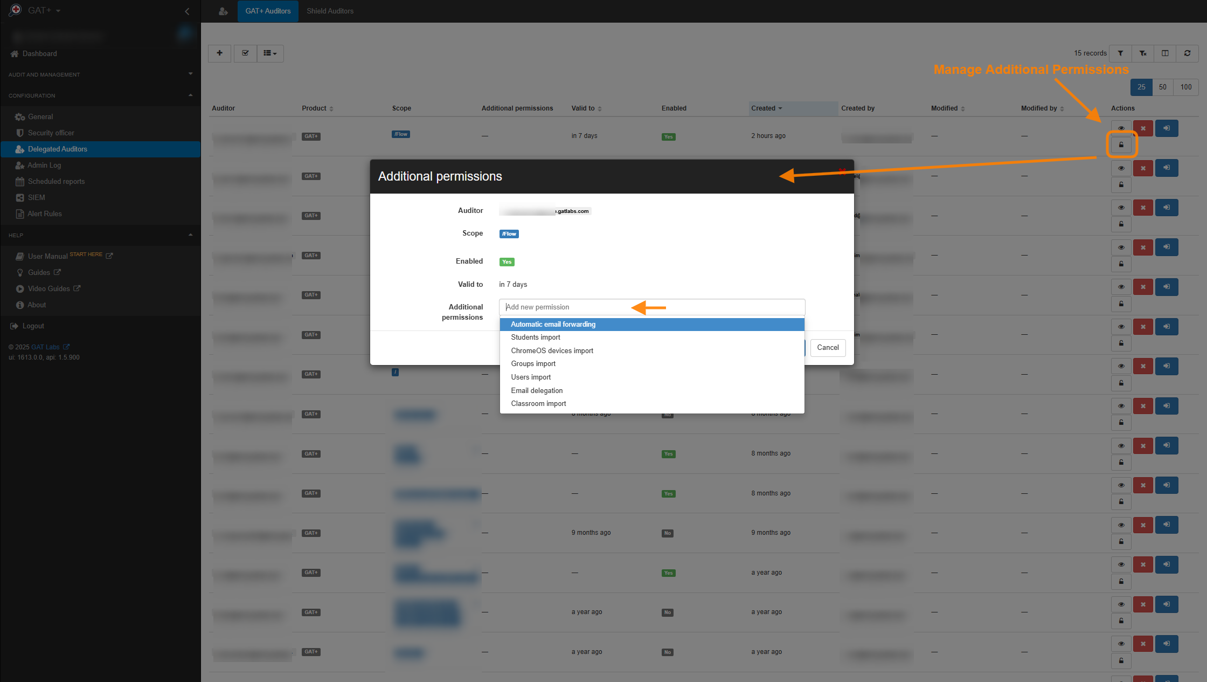Click the Cancel button in dialog
Viewport: 1207px width, 682px height.
[x=828, y=347]
